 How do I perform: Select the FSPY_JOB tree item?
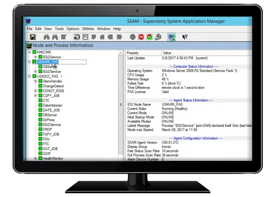(x=51, y=134)
